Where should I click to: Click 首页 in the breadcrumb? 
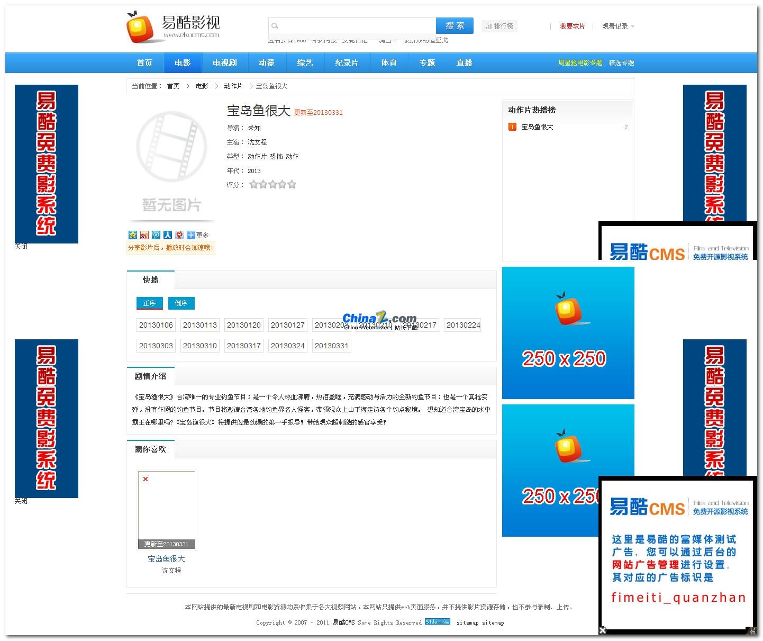pyautogui.click(x=173, y=86)
